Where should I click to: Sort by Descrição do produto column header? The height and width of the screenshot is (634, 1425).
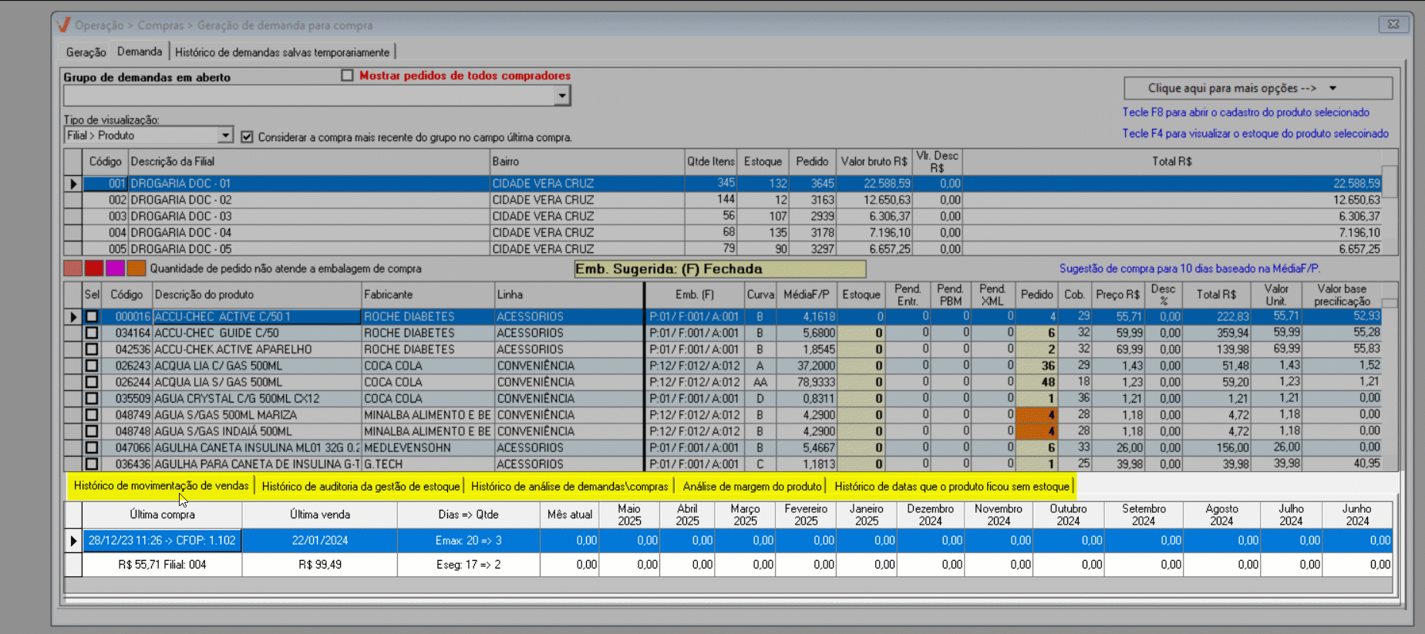point(257,295)
